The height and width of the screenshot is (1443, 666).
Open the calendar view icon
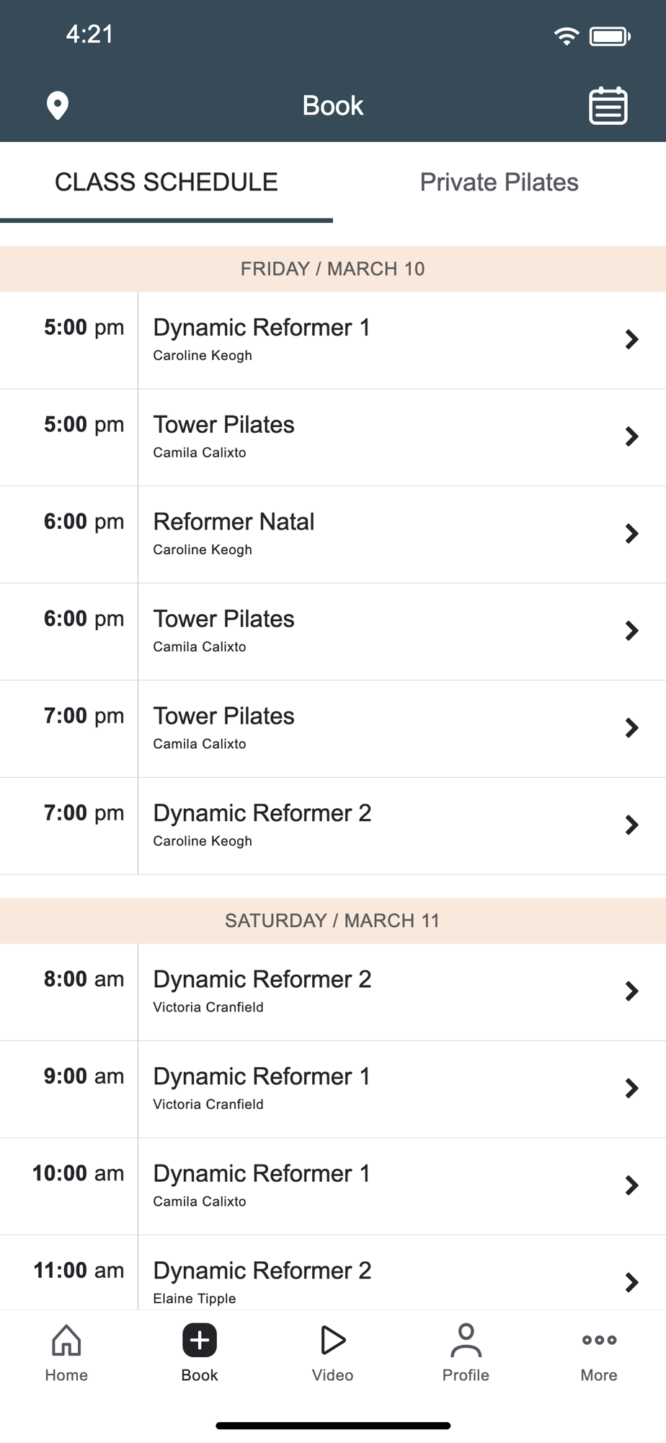(x=608, y=106)
